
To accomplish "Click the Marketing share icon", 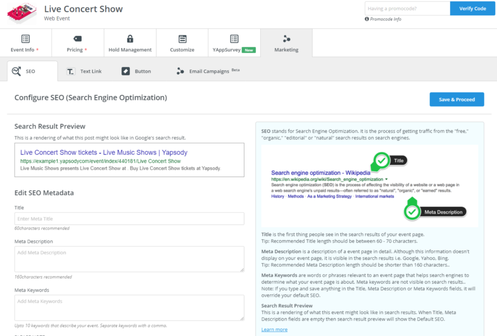I will click(x=286, y=39).
